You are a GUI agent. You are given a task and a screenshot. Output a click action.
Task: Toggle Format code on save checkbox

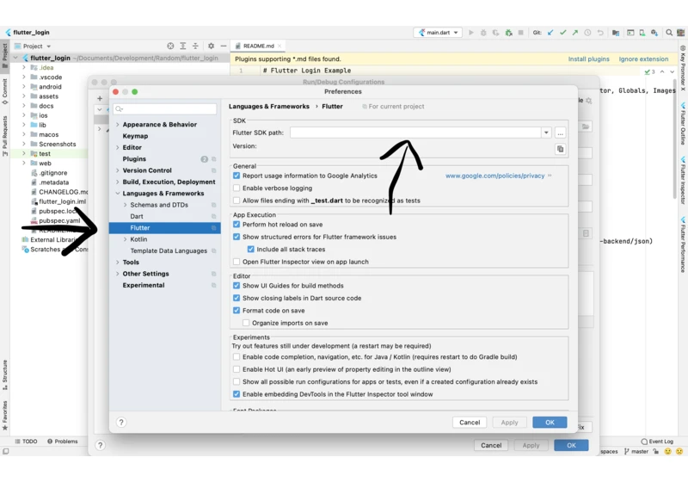pyautogui.click(x=236, y=311)
